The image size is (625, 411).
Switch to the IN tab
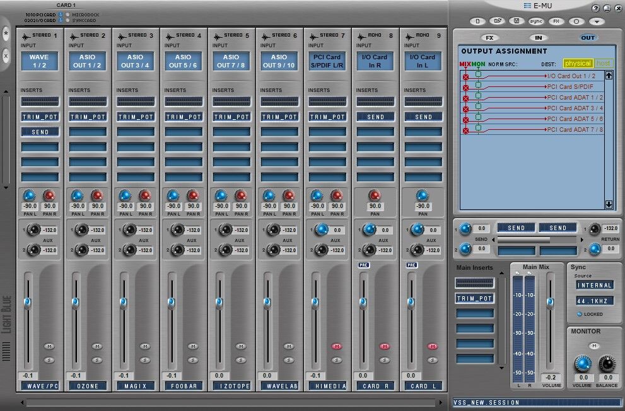click(x=538, y=38)
